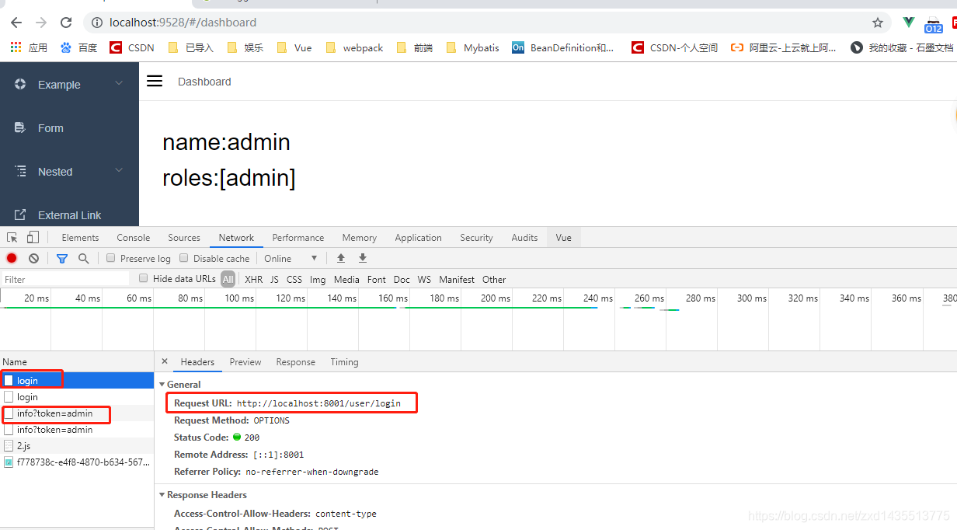This screenshot has height=530, width=957.
Task: Toggle the Disable cache checkbox
Action: point(184,258)
